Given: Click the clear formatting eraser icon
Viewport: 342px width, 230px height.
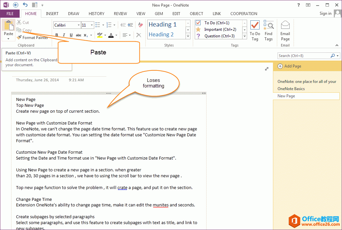Looking at the screenshot, I should tap(140, 25).
